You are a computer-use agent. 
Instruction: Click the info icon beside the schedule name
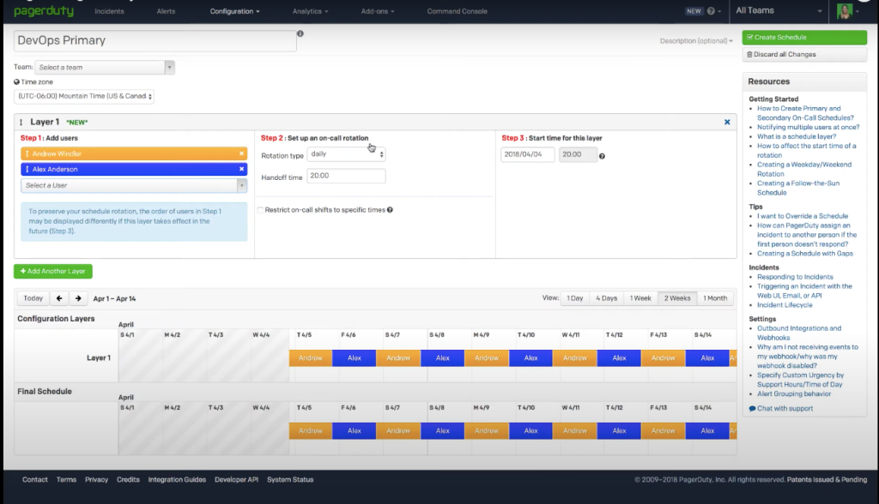[x=300, y=34]
